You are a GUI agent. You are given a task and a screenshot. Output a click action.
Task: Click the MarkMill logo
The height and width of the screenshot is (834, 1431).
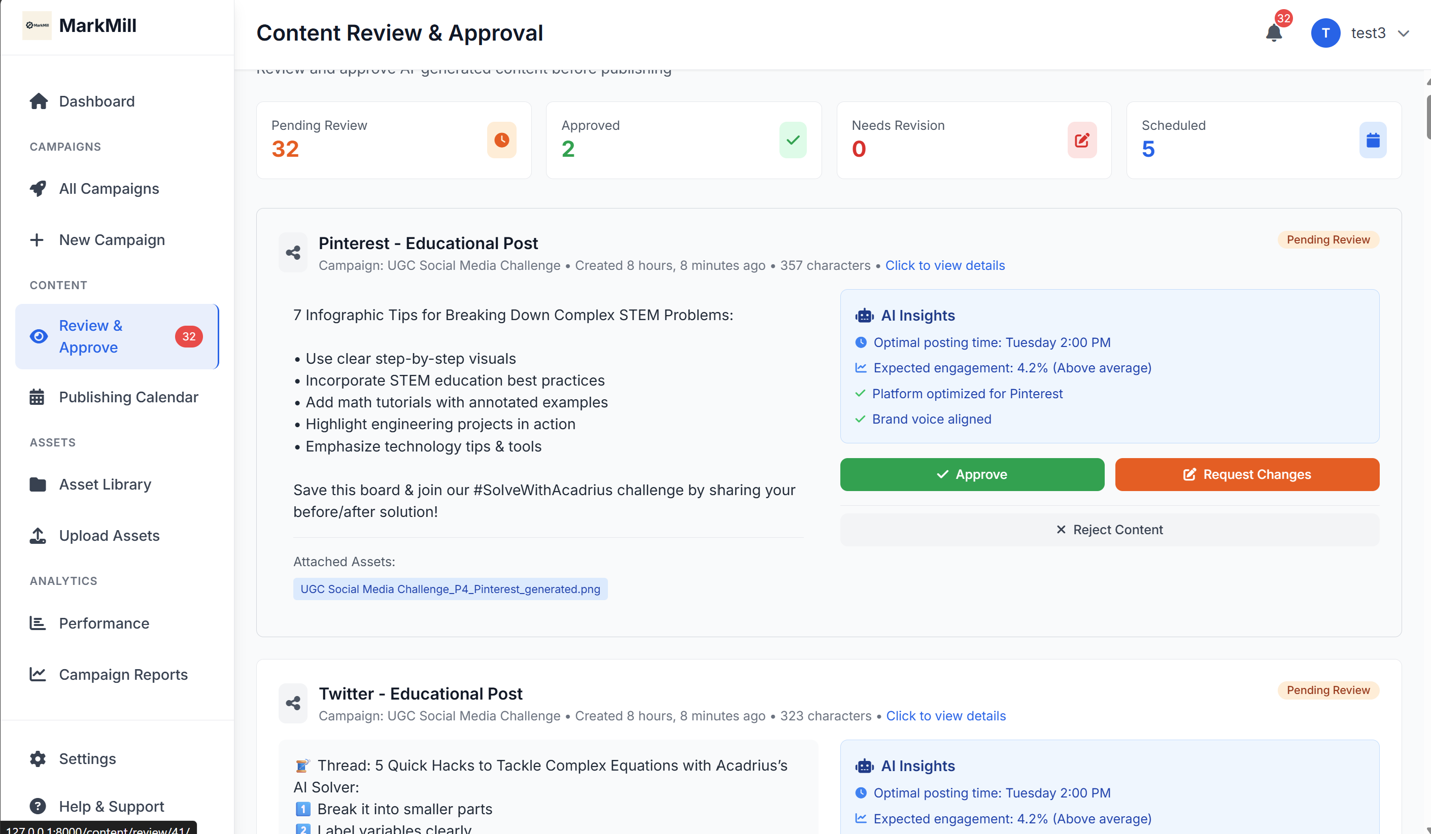(37, 25)
